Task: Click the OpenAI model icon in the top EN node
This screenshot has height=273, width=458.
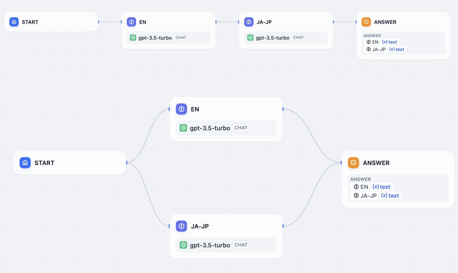Action: click(x=133, y=38)
